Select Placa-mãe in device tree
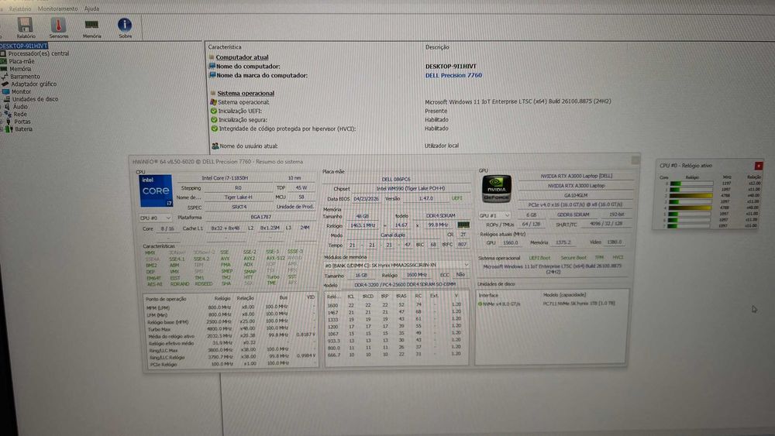This screenshot has width=775, height=436. pyautogui.click(x=21, y=61)
